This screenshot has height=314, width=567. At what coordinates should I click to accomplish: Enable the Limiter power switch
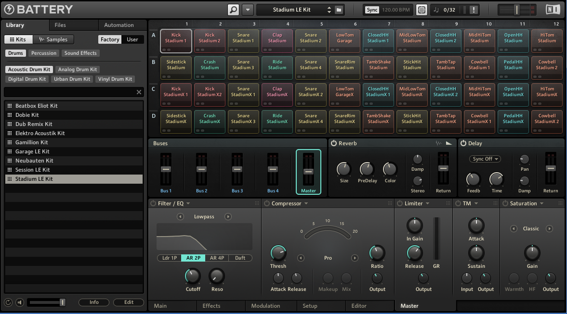(x=400, y=203)
